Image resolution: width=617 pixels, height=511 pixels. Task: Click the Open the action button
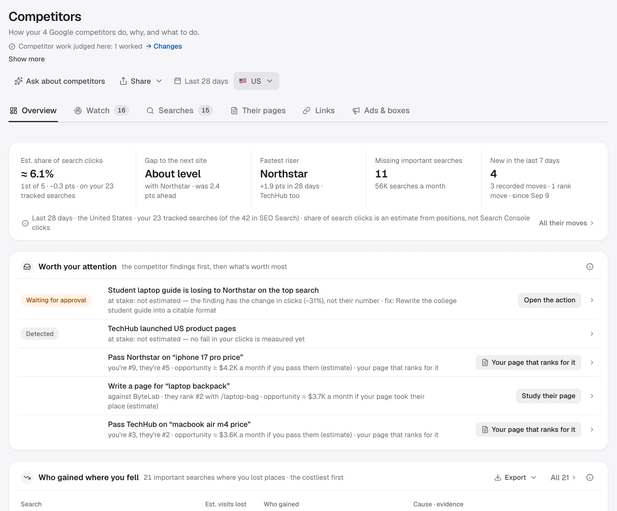[549, 300]
